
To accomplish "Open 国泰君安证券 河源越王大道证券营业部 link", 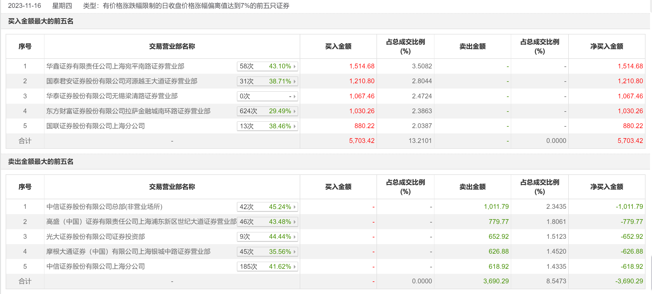I will (122, 81).
